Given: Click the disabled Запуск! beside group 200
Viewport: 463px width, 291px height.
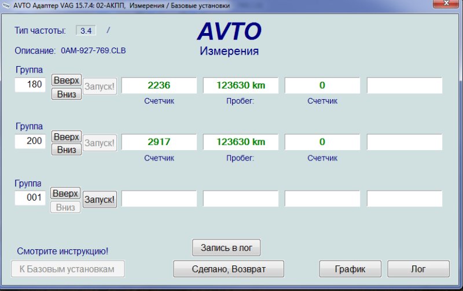Looking at the screenshot, I should point(100,143).
